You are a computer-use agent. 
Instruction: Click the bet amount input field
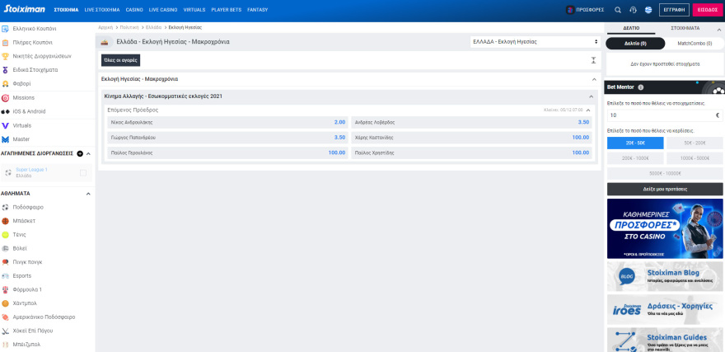pos(659,115)
